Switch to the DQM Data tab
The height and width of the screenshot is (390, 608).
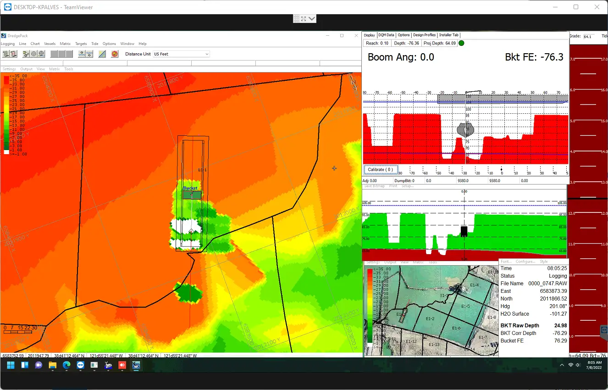click(386, 35)
